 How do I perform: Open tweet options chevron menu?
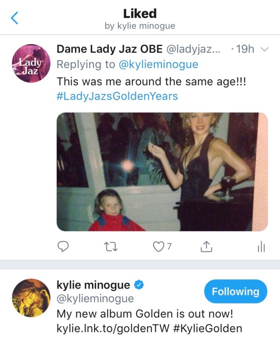pyautogui.click(x=265, y=50)
